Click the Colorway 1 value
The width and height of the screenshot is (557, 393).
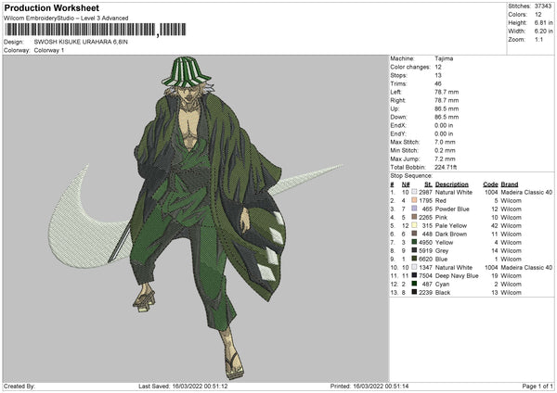point(49,50)
